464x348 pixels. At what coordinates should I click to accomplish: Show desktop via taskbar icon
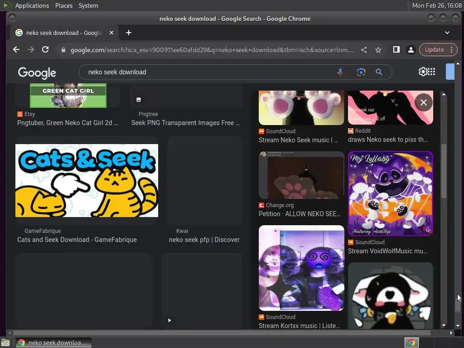tap(5, 343)
